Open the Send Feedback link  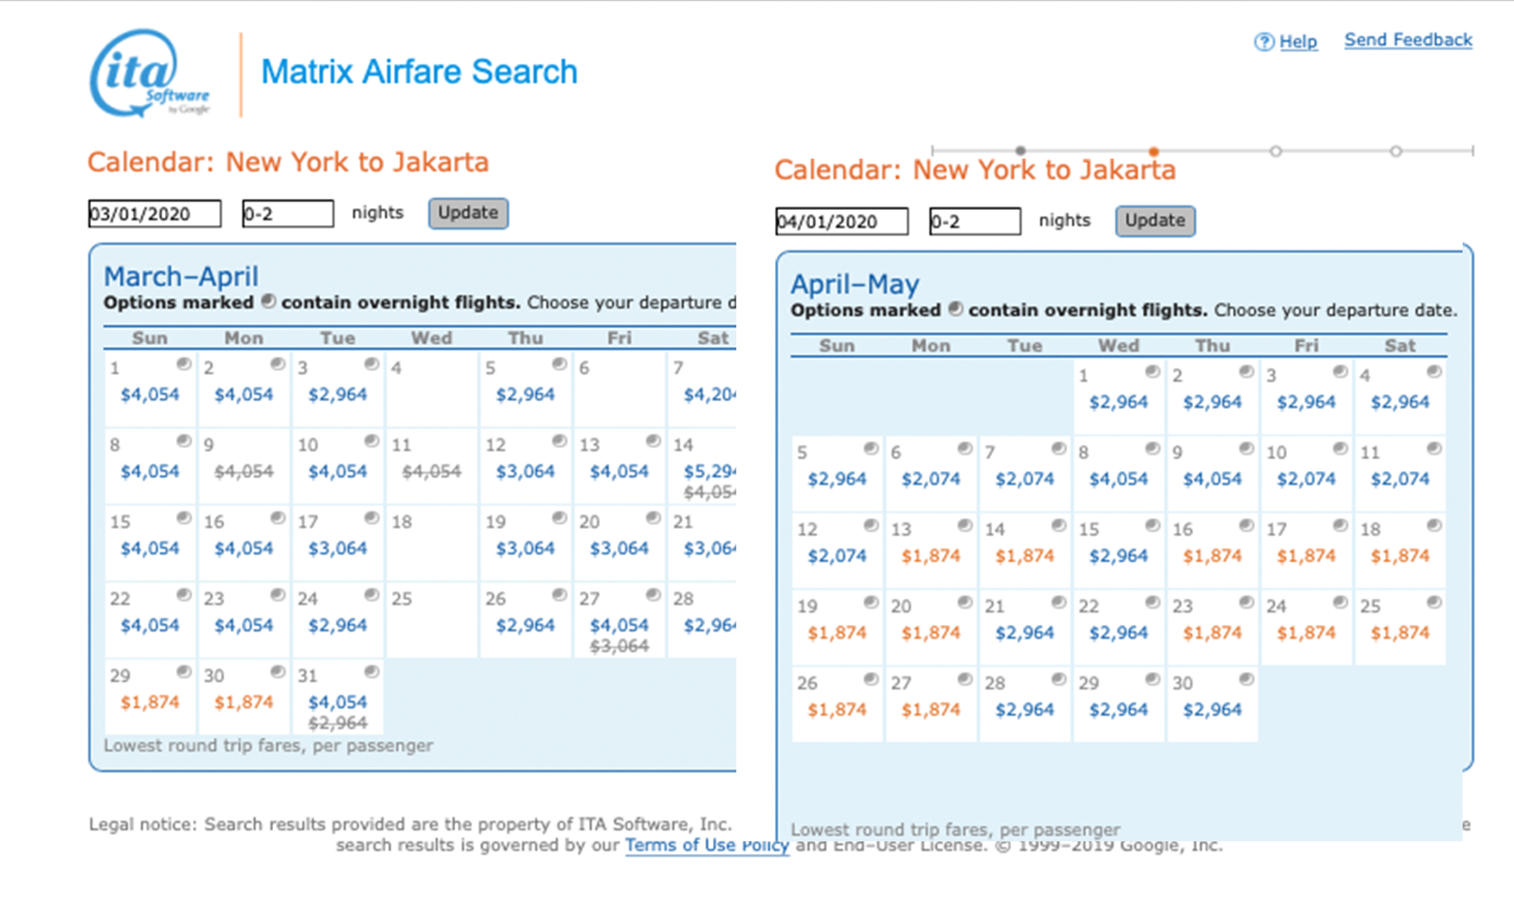[x=1408, y=40]
